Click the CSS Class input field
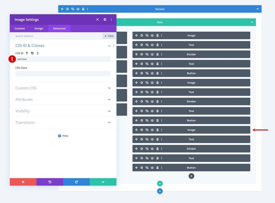The width and height of the screenshot is (275, 203). click(x=63, y=74)
